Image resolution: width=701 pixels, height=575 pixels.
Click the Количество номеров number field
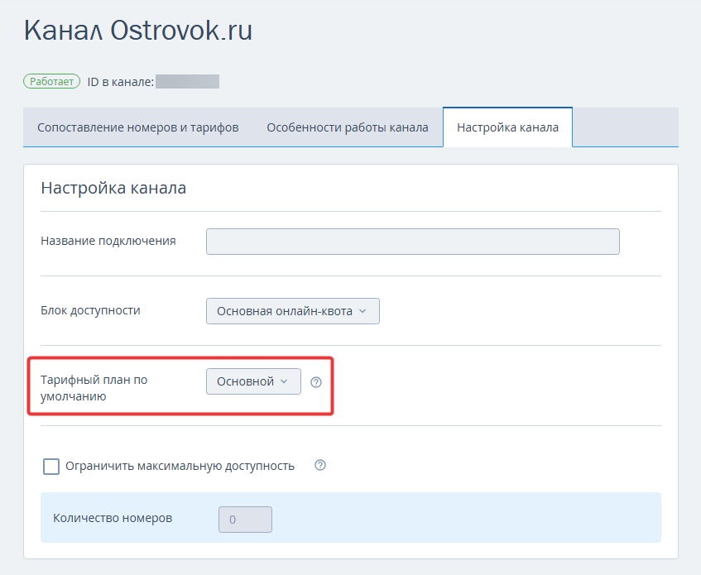click(245, 520)
